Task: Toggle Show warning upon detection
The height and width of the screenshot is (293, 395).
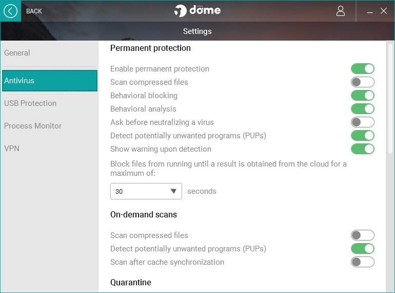Action: click(362, 149)
